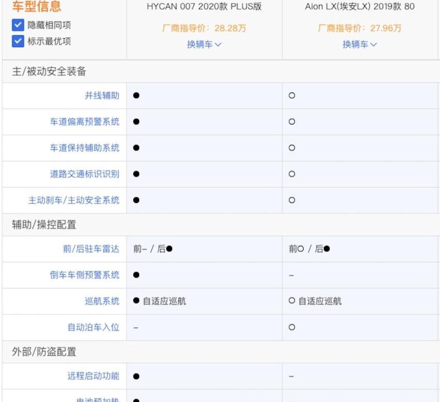Uncheck the 隐藏相同项 checkbox
The width and height of the screenshot is (440, 402).
18,25
